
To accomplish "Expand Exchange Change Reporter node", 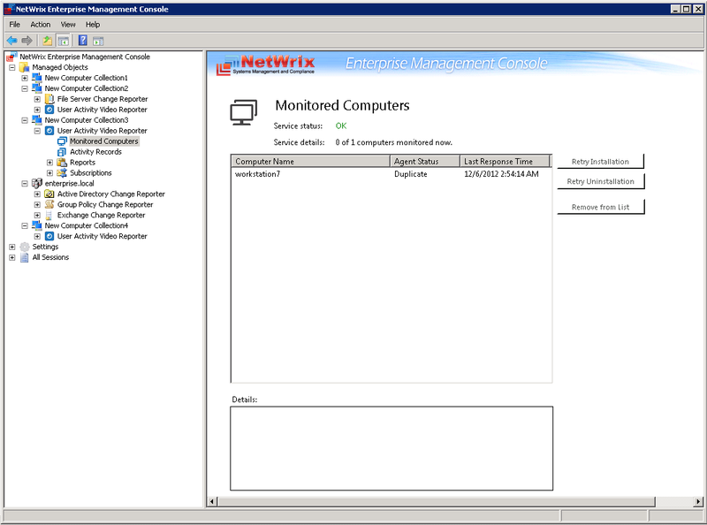I will [37, 216].
